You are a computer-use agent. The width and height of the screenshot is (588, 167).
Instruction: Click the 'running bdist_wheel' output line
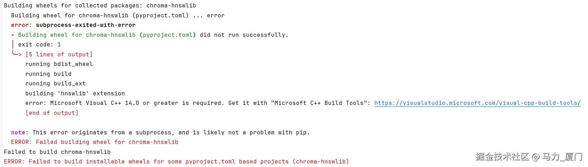click(59, 64)
